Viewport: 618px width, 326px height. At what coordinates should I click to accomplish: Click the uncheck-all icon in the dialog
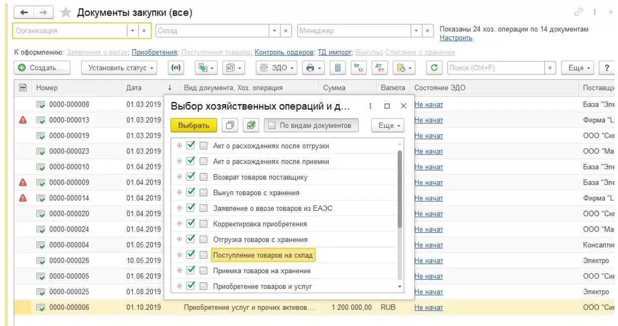point(231,125)
